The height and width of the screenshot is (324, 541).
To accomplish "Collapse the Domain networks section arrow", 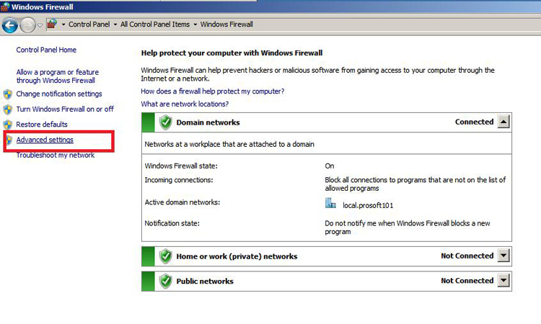I will pyautogui.click(x=503, y=122).
